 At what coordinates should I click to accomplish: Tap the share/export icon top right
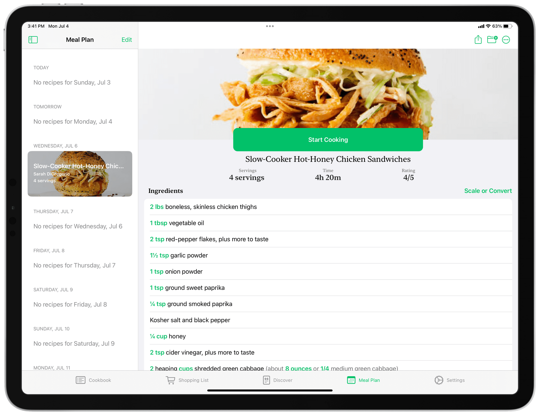pyautogui.click(x=478, y=40)
